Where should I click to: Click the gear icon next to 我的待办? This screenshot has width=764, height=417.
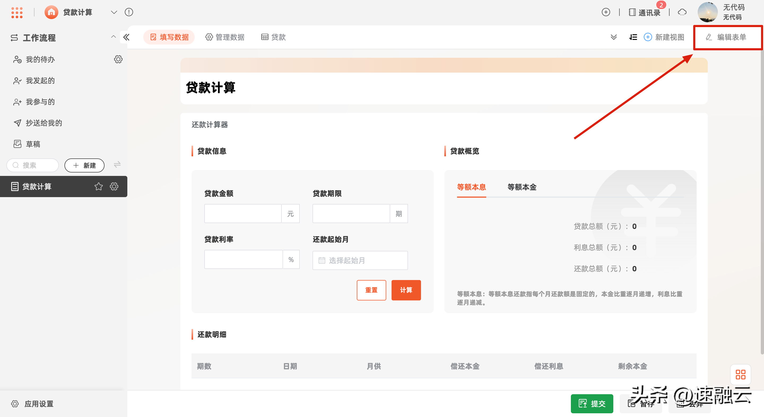pos(118,59)
